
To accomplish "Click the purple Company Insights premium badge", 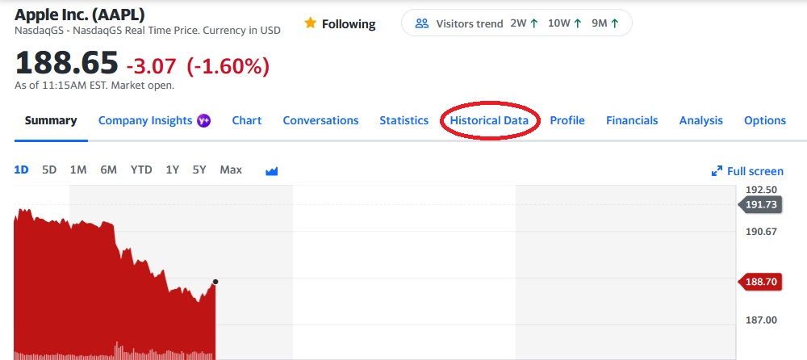I will point(205,120).
